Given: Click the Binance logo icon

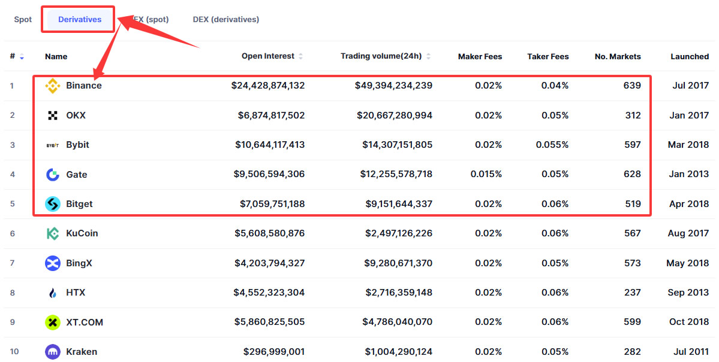Looking at the screenshot, I should (53, 86).
